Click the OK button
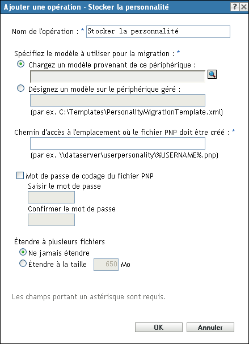 [159, 328]
